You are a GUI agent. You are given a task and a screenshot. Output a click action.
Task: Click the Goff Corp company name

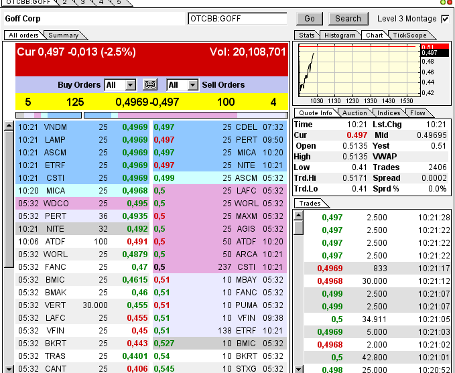click(23, 19)
